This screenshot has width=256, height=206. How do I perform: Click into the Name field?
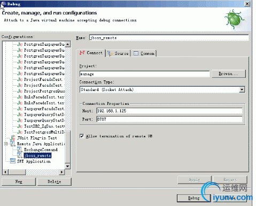[x=169, y=38]
